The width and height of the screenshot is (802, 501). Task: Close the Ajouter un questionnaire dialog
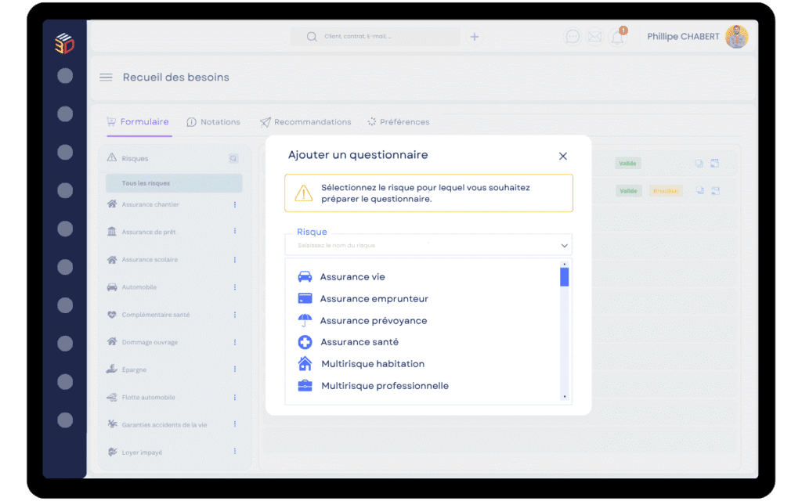click(563, 156)
